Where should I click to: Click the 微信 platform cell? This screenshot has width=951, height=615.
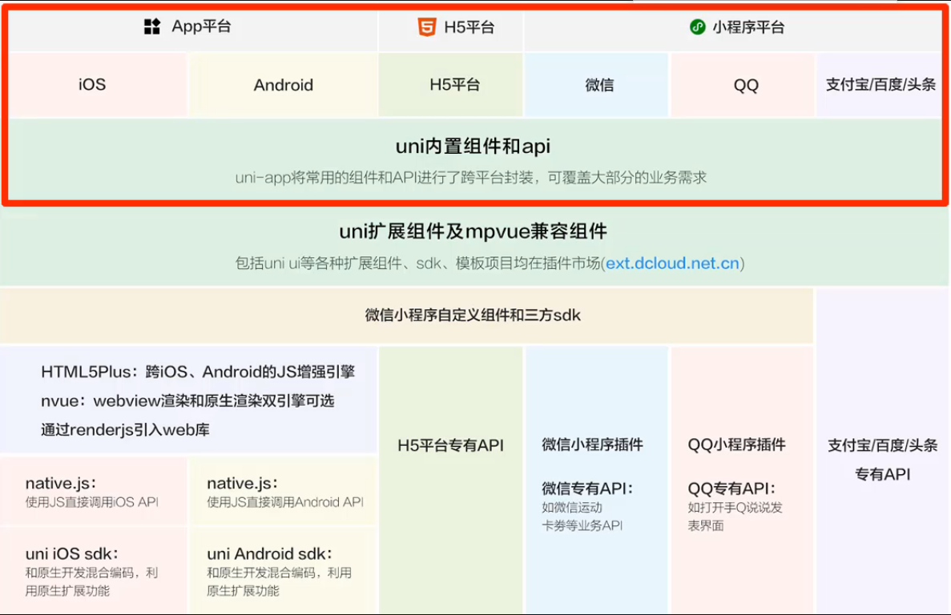click(597, 85)
